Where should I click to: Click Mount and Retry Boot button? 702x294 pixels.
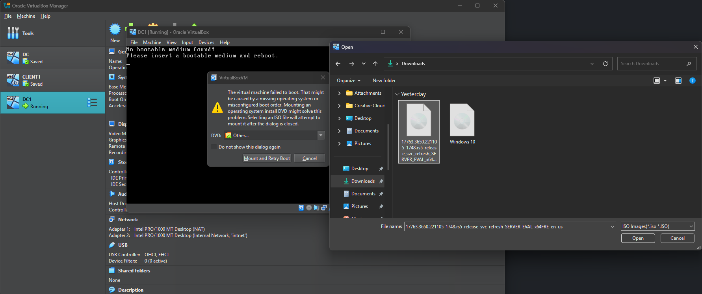(x=267, y=158)
